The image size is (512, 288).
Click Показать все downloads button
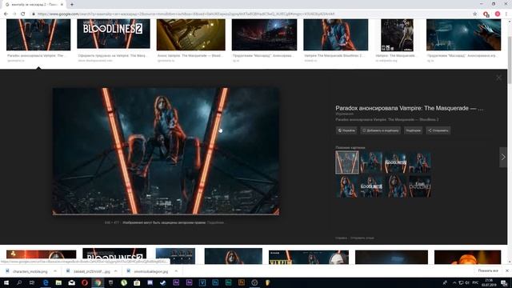(x=488, y=271)
